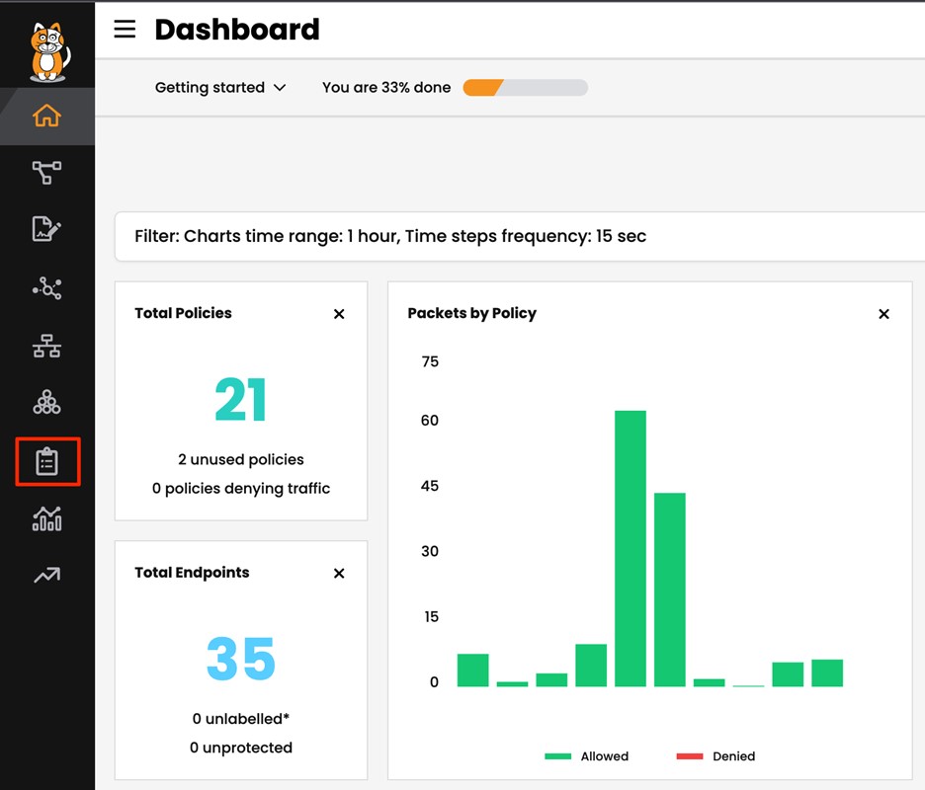This screenshot has width=925, height=790.
Task: Open the highlighted clipboard checklist icon
Action: (47, 461)
